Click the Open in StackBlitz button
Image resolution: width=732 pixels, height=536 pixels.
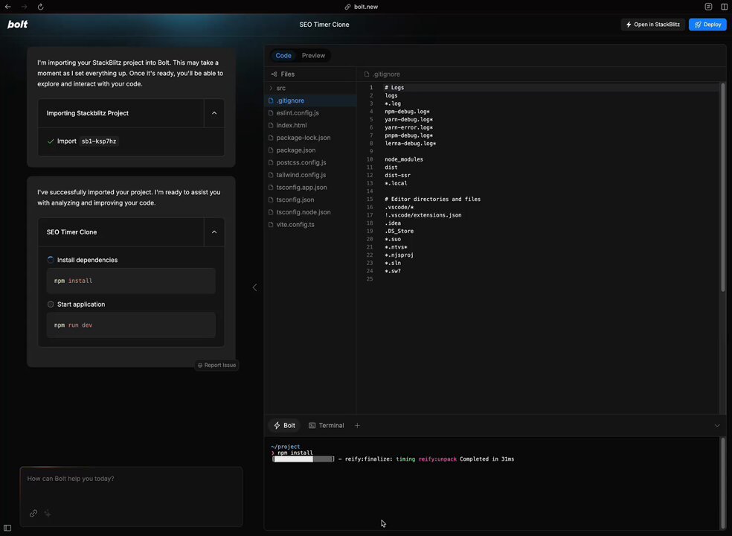652,25
